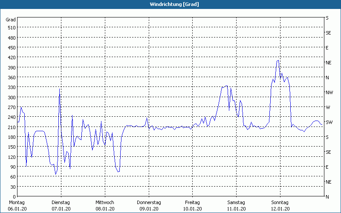Select the 360 value on the left axis
The image size is (341, 213).
pos(11,78)
